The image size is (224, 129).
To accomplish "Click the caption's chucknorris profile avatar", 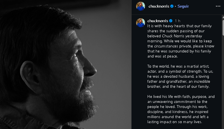I will [141, 23].
